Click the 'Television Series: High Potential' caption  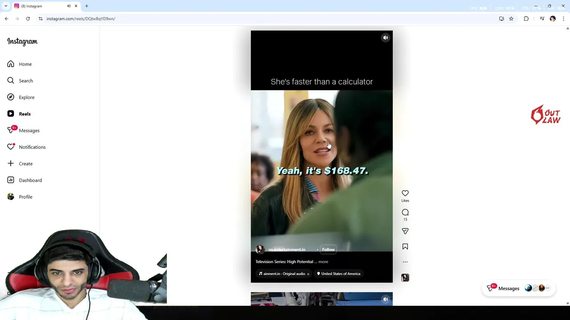coord(284,262)
